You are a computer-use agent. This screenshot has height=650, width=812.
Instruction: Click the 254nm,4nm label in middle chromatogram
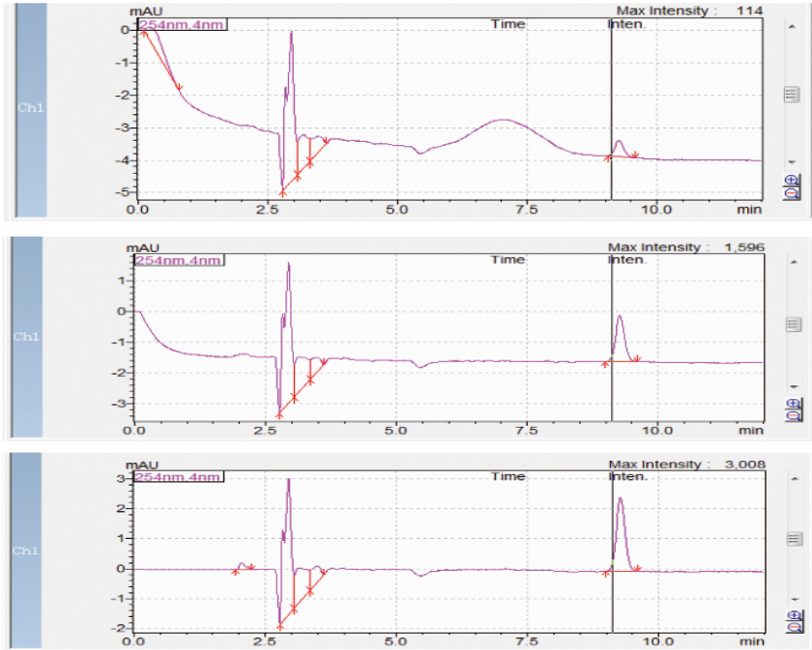[179, 260]
